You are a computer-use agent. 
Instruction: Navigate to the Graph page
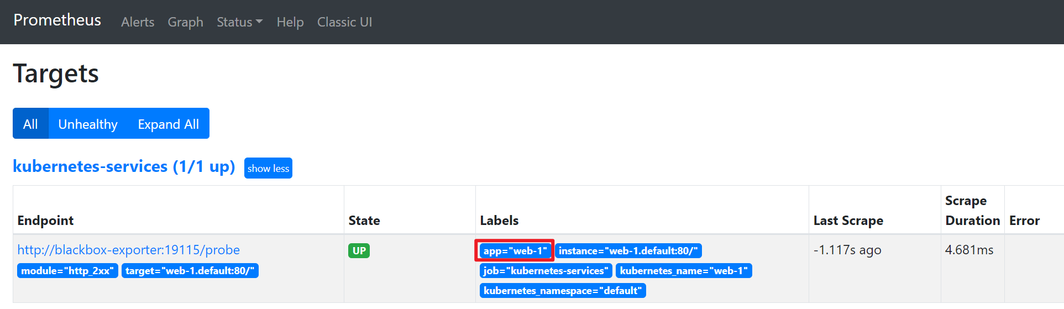(185, 22)
